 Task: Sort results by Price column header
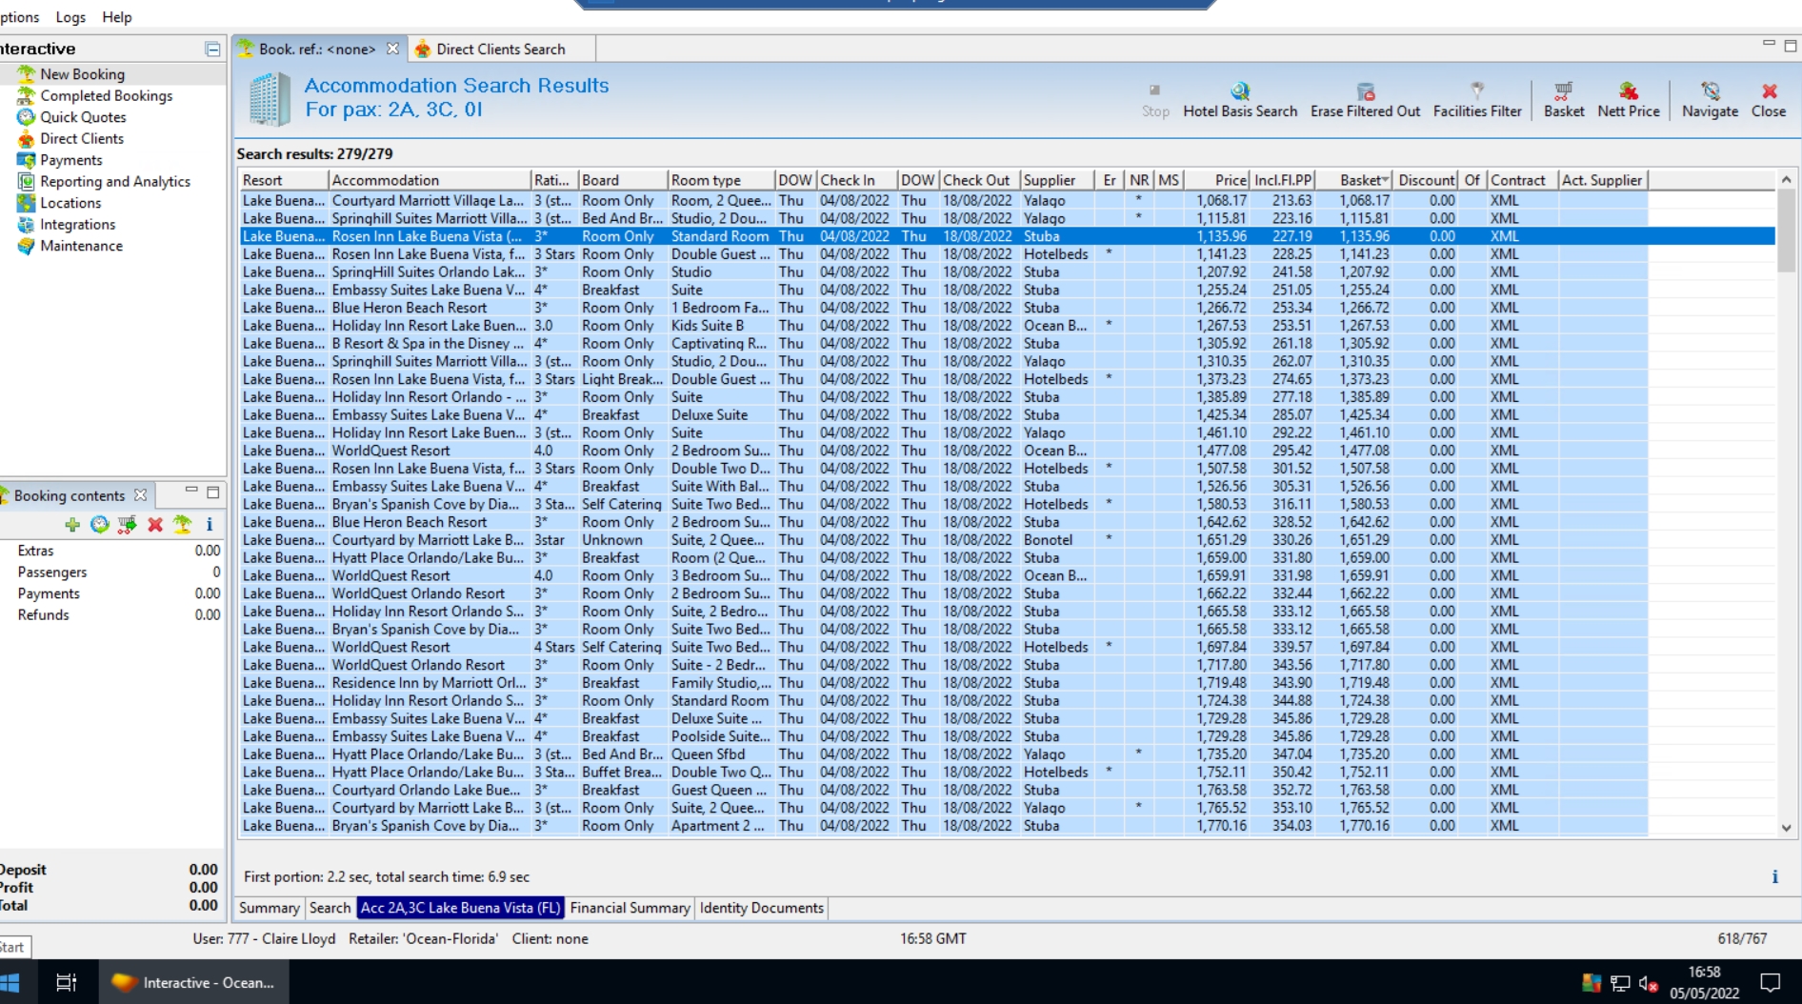[x=1217, y=180]
